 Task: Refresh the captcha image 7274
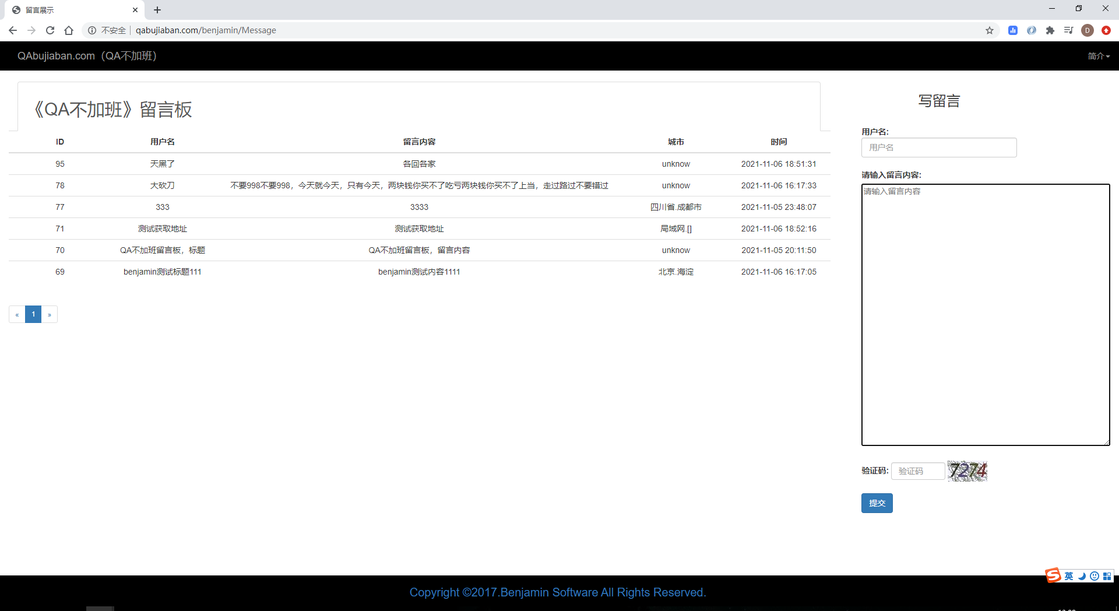coord(967,471)
